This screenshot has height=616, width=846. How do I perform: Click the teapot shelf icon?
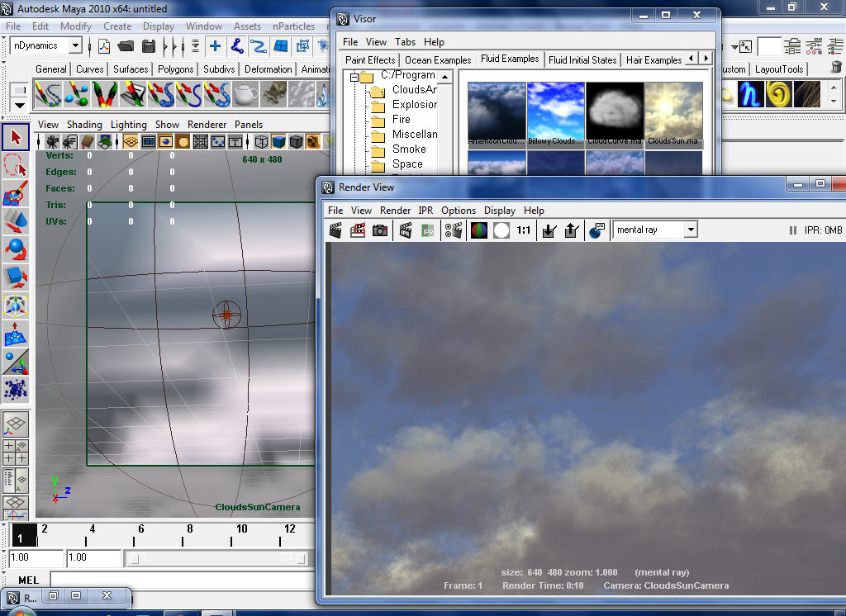245,94
